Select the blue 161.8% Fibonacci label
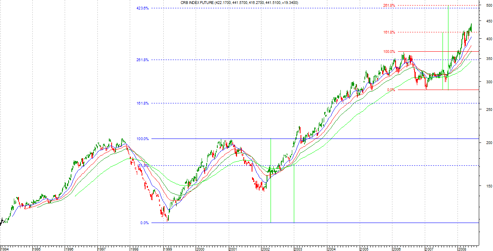 pos(142,103)
